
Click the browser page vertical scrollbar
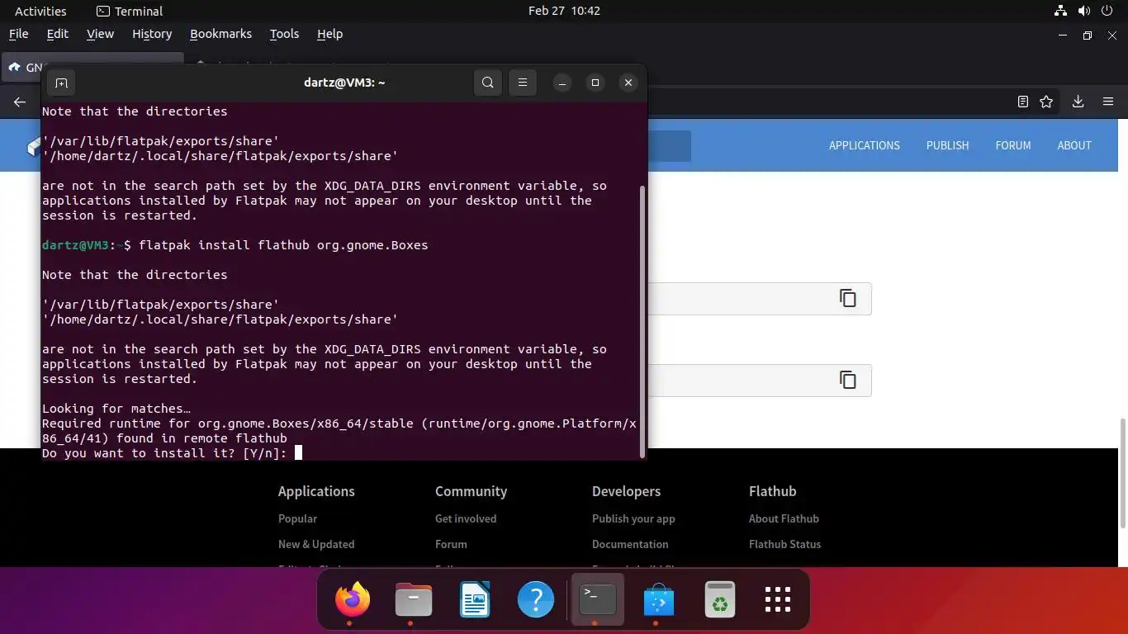tap(1122, 473)
